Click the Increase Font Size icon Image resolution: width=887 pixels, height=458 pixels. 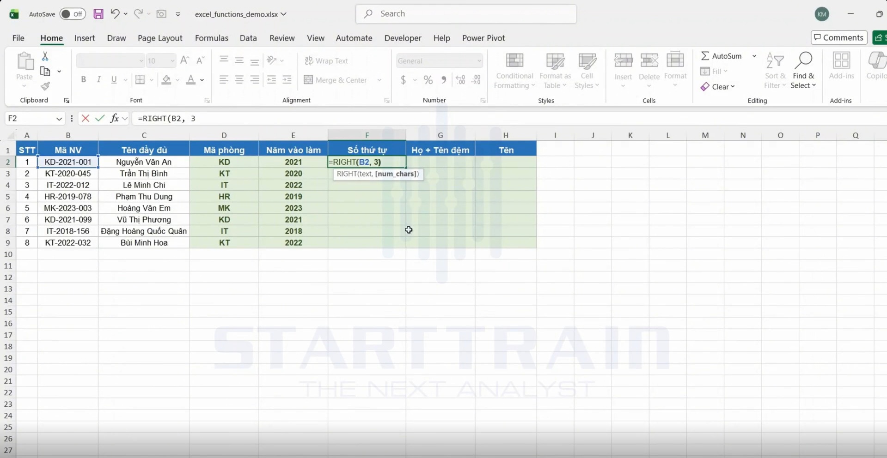click(184, 60)
